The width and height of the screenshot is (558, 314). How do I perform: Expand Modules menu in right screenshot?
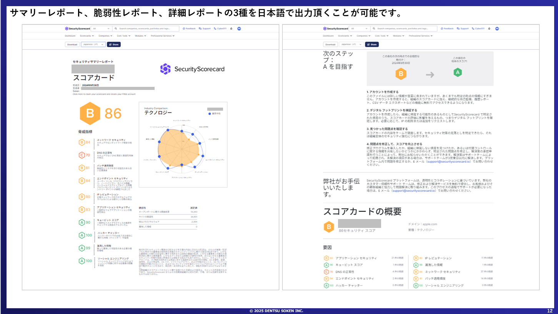pyautogui.click(x=399, y=36)
